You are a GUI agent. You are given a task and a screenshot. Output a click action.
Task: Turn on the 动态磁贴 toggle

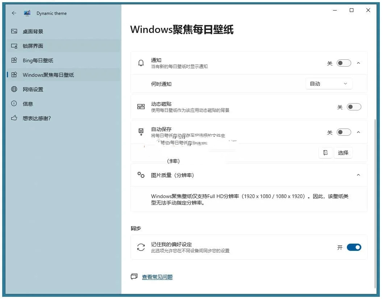click(x=354, y=107)
